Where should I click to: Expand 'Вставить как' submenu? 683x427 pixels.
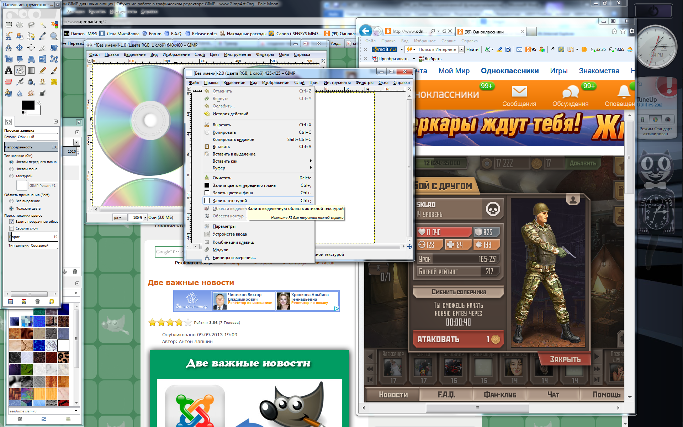(258, 161)
